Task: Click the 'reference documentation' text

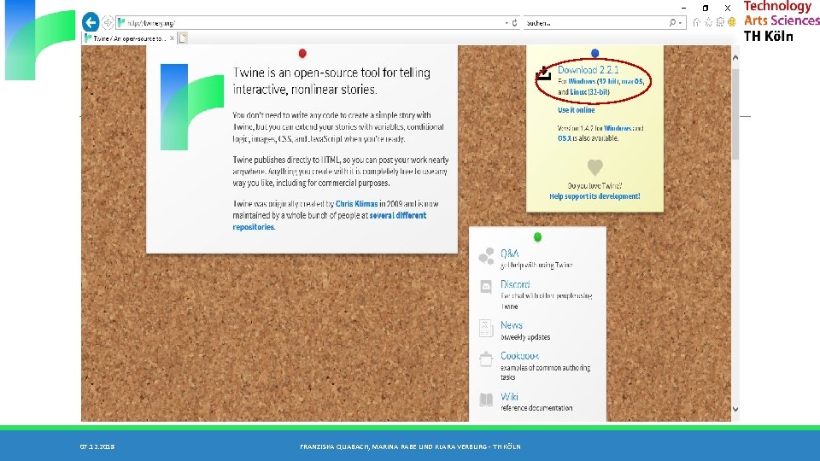Action: pyautogui.click(x=536, y=408)
